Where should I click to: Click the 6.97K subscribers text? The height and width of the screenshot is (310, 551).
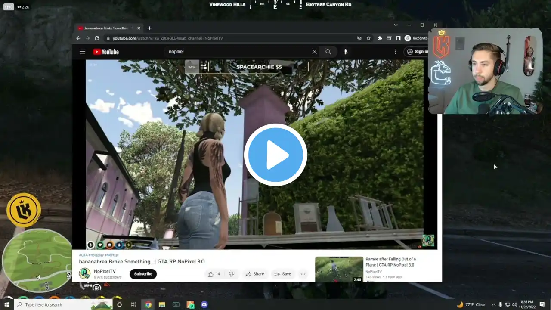pos(108,277)
